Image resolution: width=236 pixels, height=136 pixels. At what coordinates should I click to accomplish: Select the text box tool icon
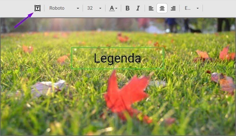coord(38,8)
